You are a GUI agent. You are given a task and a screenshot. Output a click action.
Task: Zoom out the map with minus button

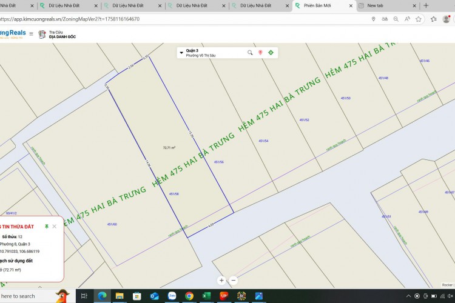[x=233, y=280]
